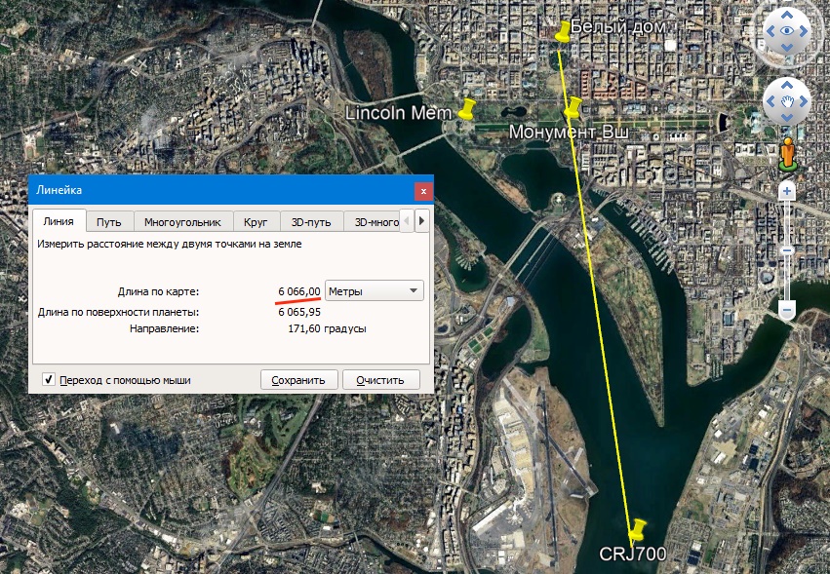Select the partially hidden 3D-много tab
Screen dimensions: 830x574
click(373, 222)
